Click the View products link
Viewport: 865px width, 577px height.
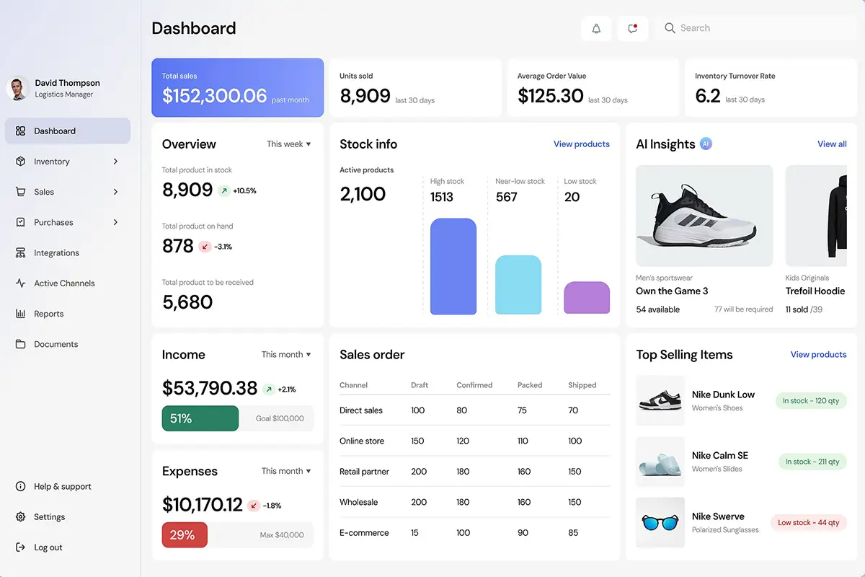(582, 144)
